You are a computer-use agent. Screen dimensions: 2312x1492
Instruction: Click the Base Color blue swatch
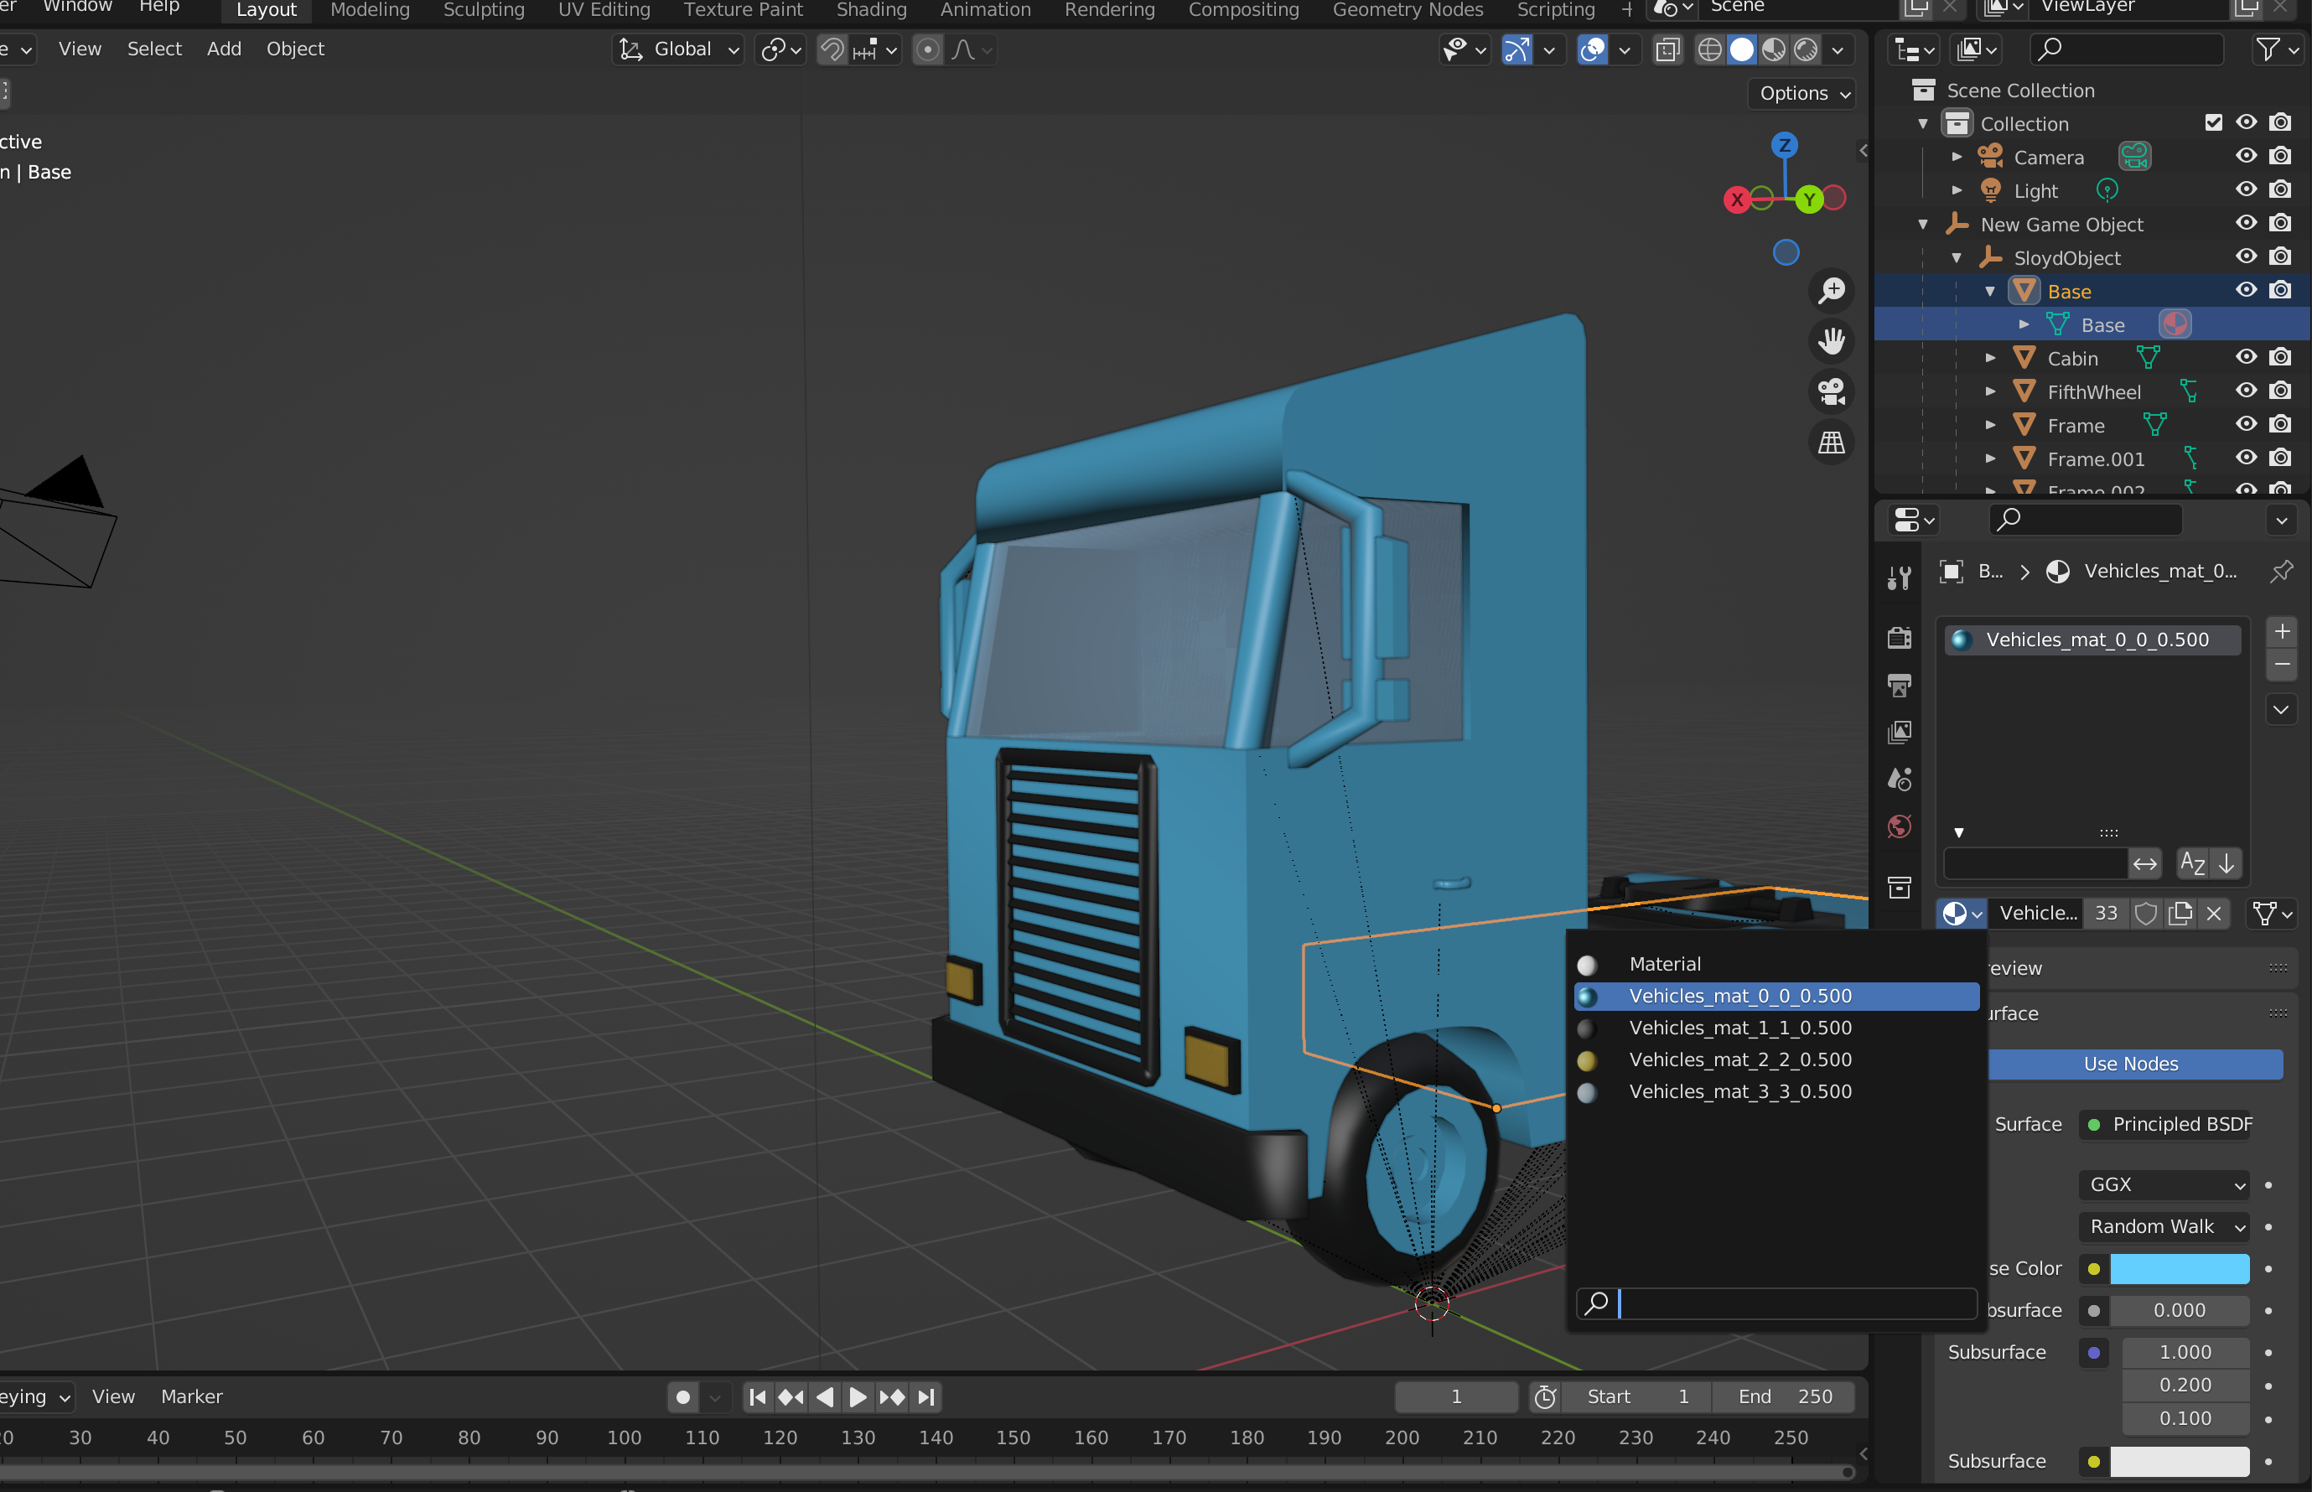point(2180,1268)
